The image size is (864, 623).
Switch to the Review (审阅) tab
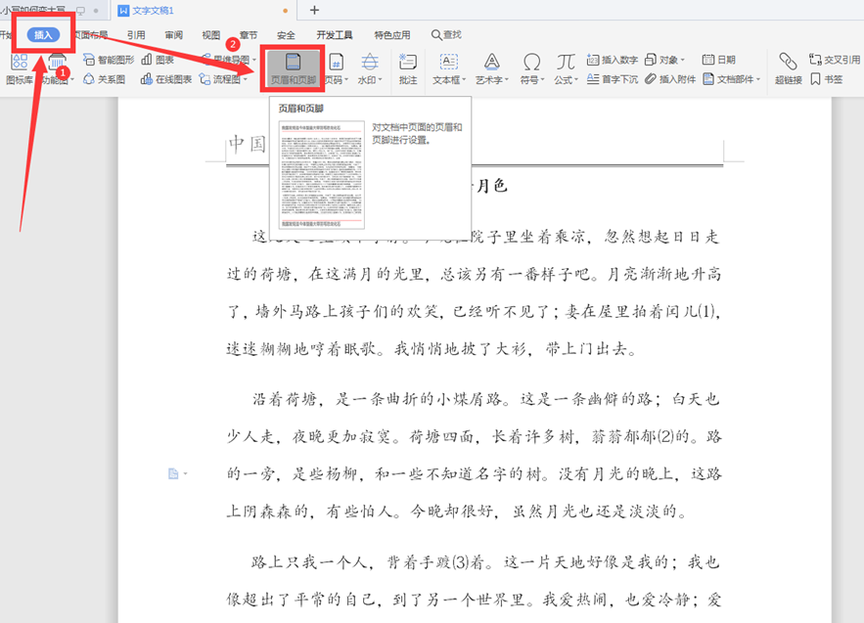coord(173,34)
